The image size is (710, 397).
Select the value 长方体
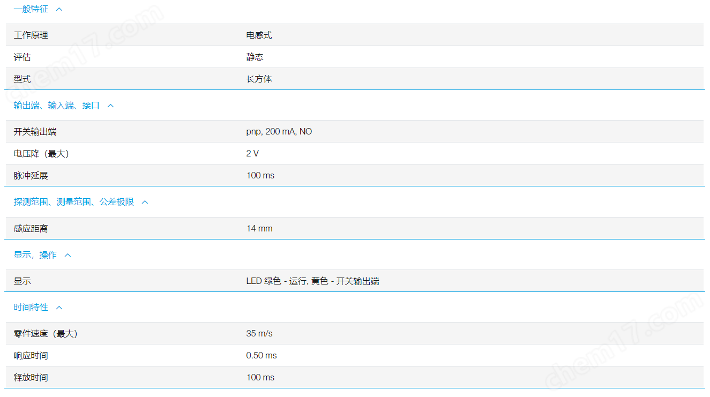point(259,79)
